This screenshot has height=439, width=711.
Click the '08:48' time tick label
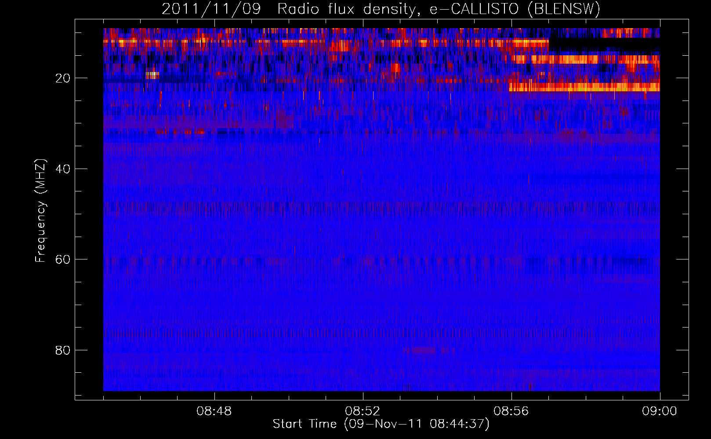[x=214, y=411]
